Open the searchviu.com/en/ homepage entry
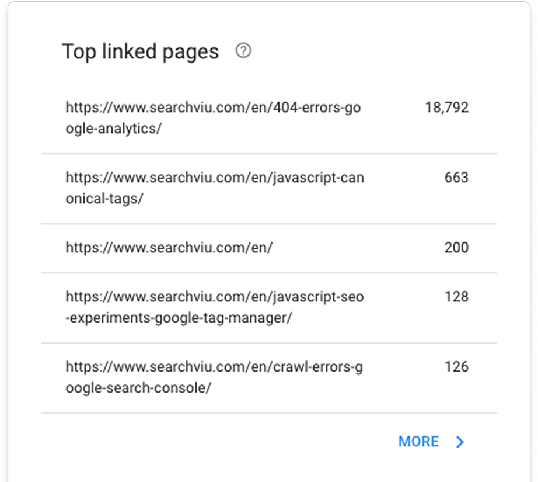Image resolution: width=538 pixels, height=482 pixels. [x=169, y=247]
